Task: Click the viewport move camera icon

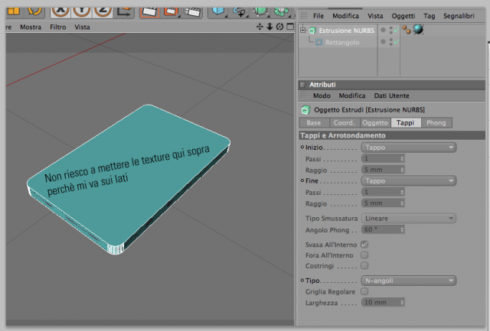Action: 260,27
